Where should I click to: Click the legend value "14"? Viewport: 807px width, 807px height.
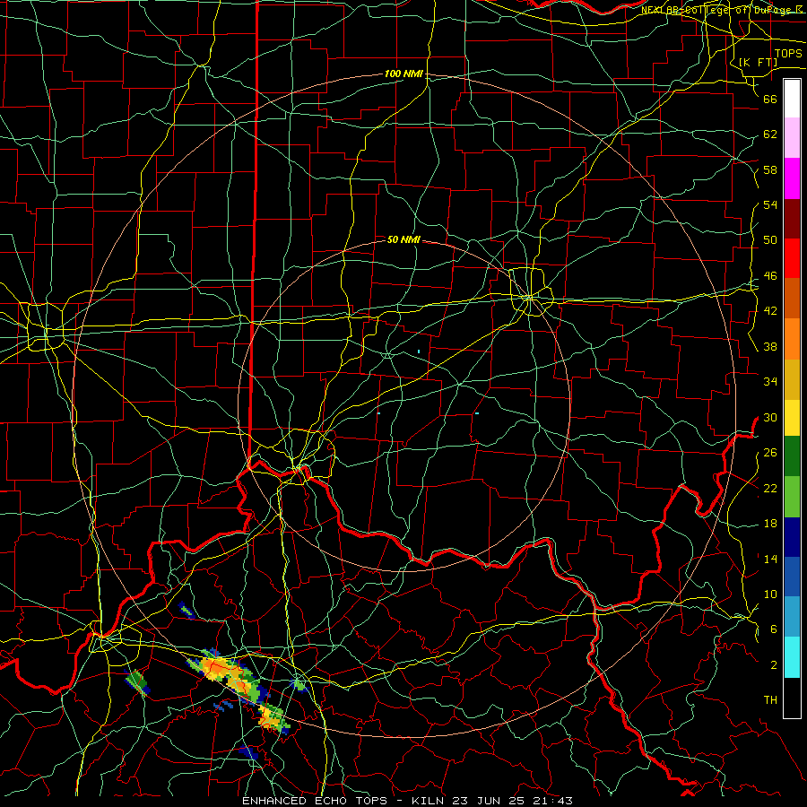click(770, 559)
